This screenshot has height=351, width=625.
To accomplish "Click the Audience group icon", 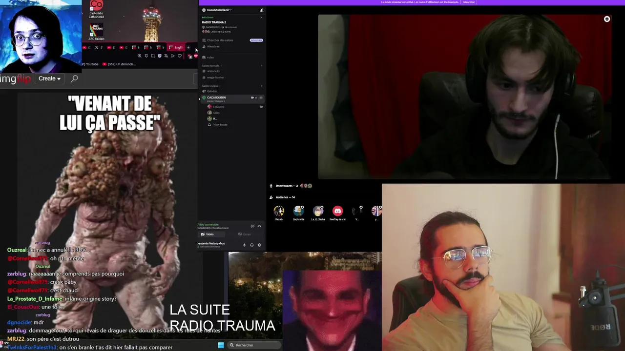I will (271, 197).
